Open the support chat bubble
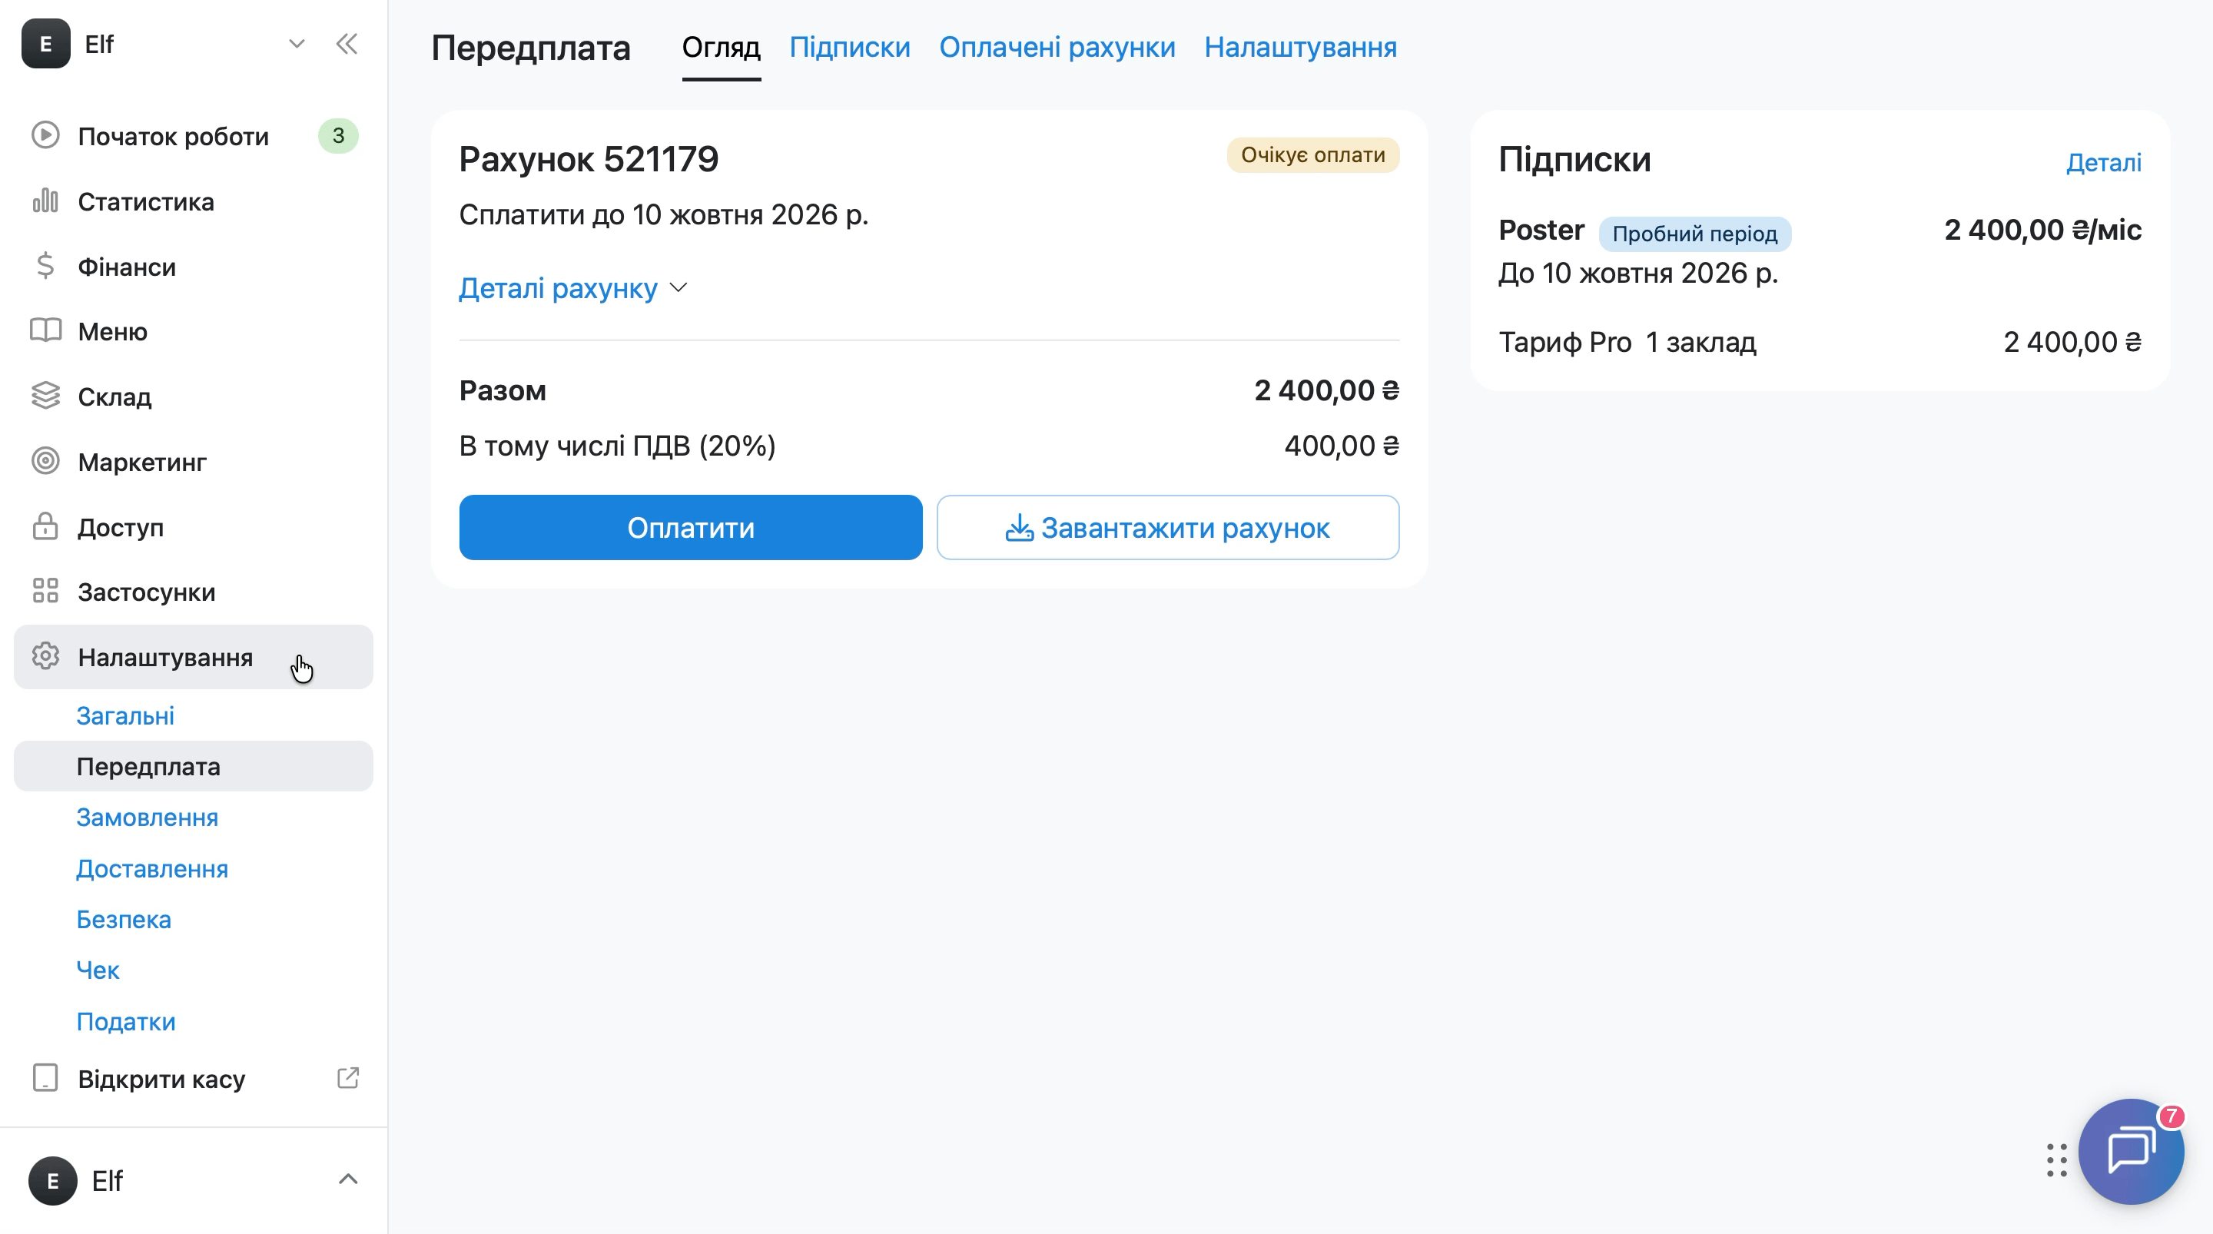Screen dimensions: 2213x1234 2132,1152
